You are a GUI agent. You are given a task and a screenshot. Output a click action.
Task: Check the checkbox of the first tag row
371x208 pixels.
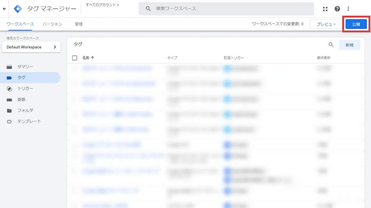75,68
